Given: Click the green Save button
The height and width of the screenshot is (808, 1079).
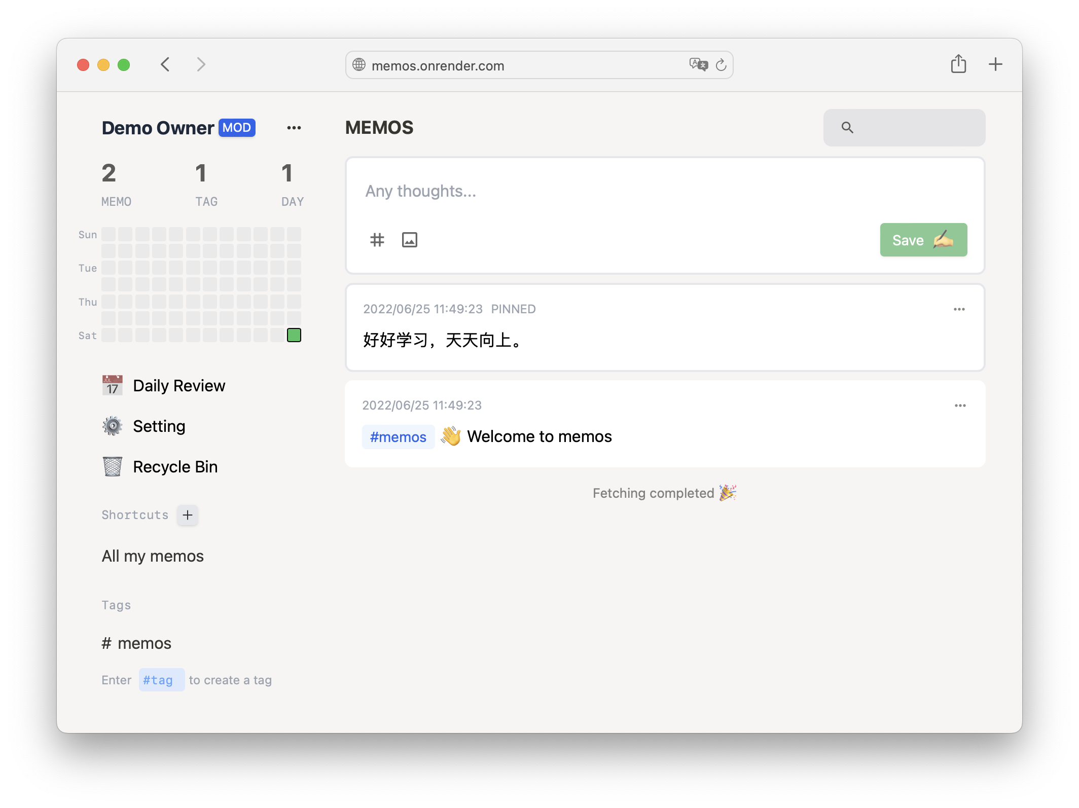Looking at the screenshot, I should [923, 240].
